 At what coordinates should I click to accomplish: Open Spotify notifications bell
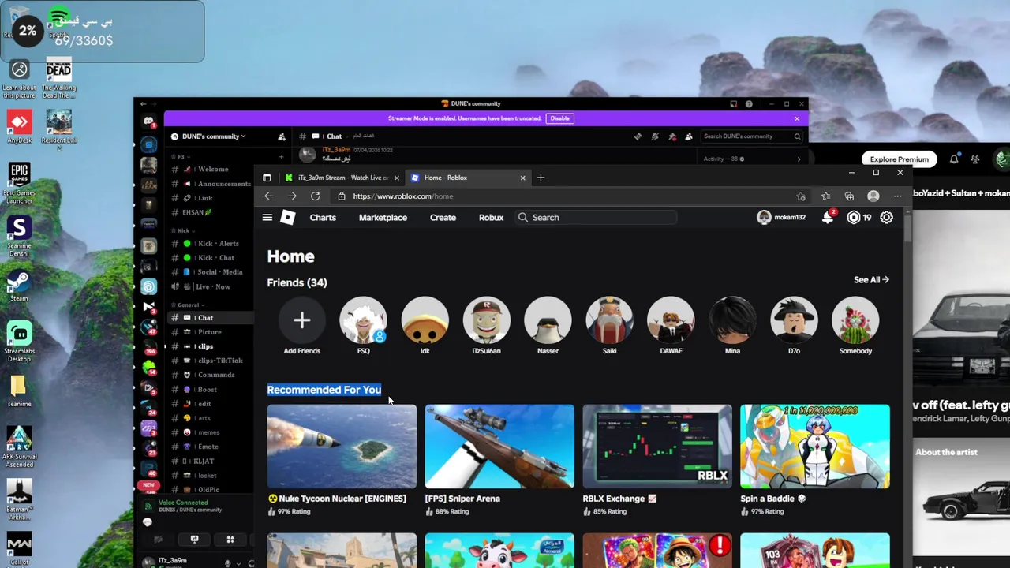(954, 159)
